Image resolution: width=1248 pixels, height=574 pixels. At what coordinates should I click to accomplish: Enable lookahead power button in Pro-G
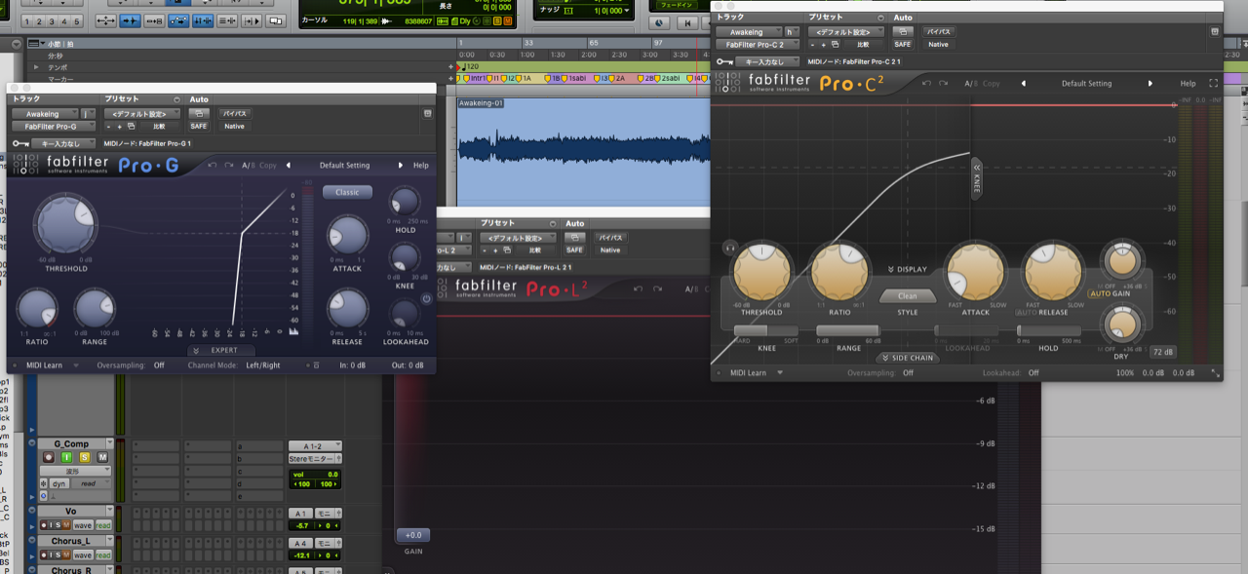(426, 298)
